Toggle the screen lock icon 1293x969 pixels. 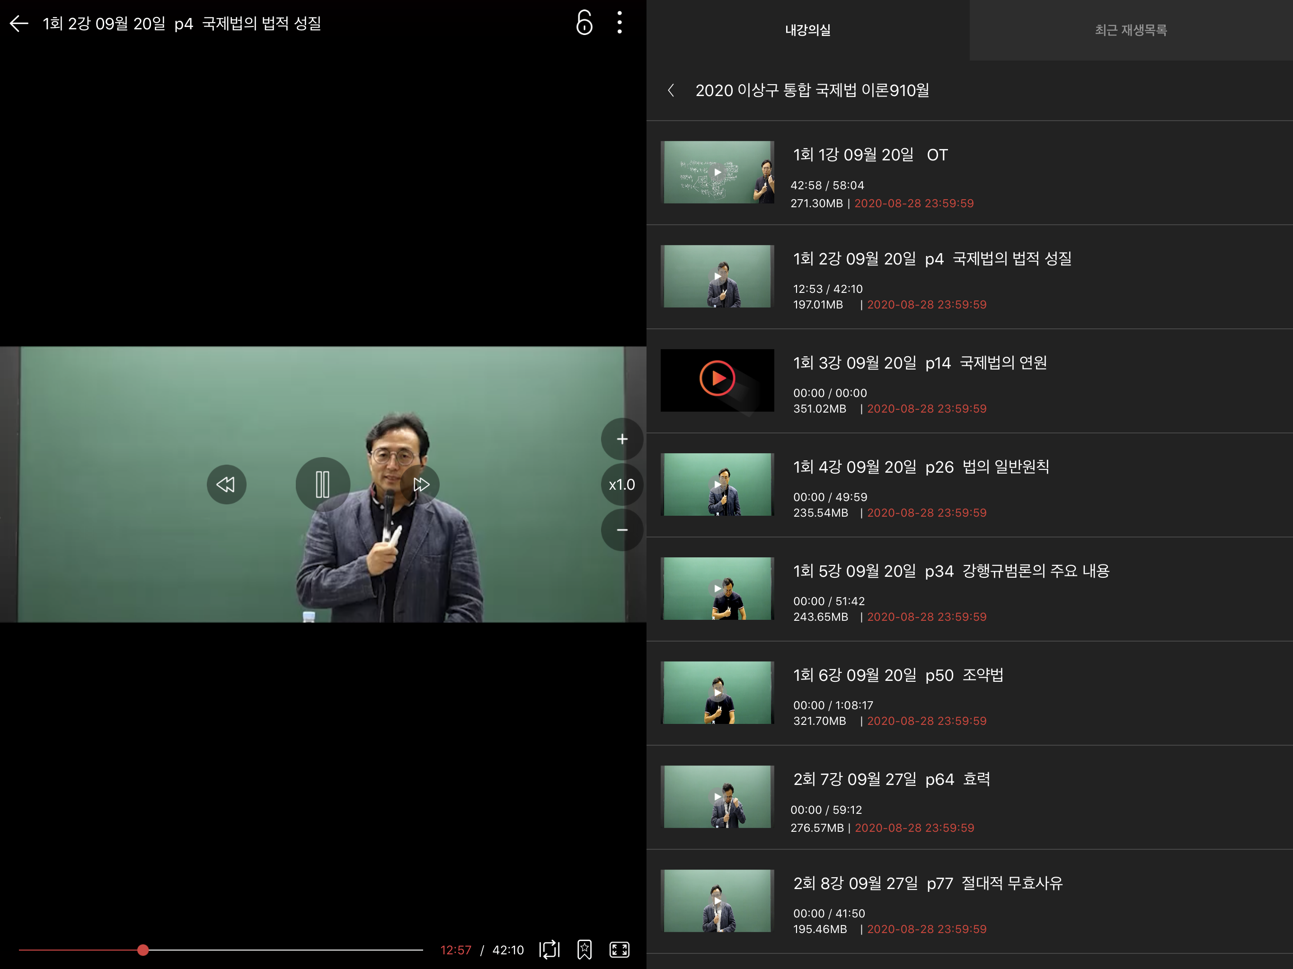(584, 23)
